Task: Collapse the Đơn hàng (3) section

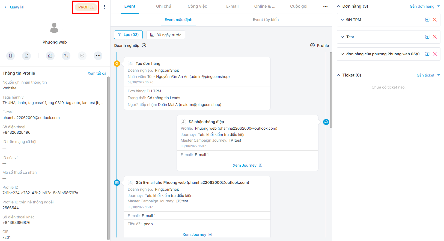Action: pyautogui.click(x=338, y=6)
